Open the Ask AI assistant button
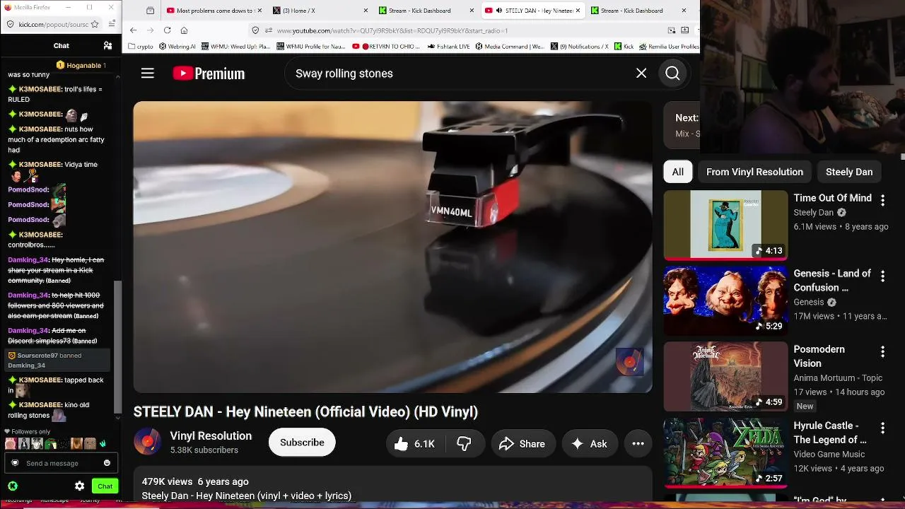This screenshot has height=509, width=905. pyautogui.click(x=590, y=444)
